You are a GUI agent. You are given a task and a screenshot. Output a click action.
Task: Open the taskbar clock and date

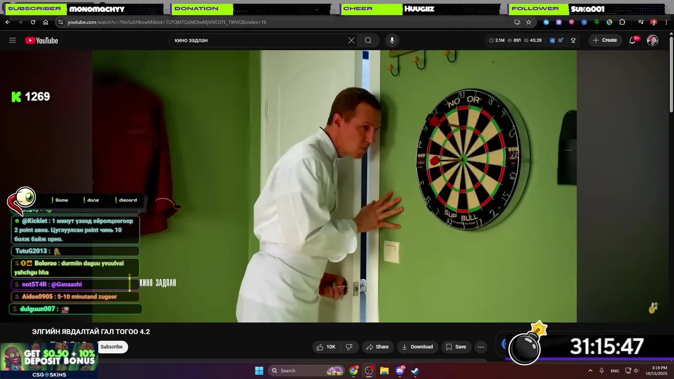(656, 371)
